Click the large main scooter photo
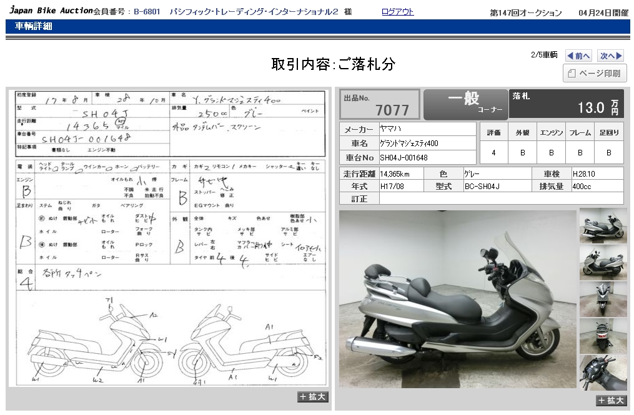The height and width of the screenshot is (415, 634). [457, 299]
